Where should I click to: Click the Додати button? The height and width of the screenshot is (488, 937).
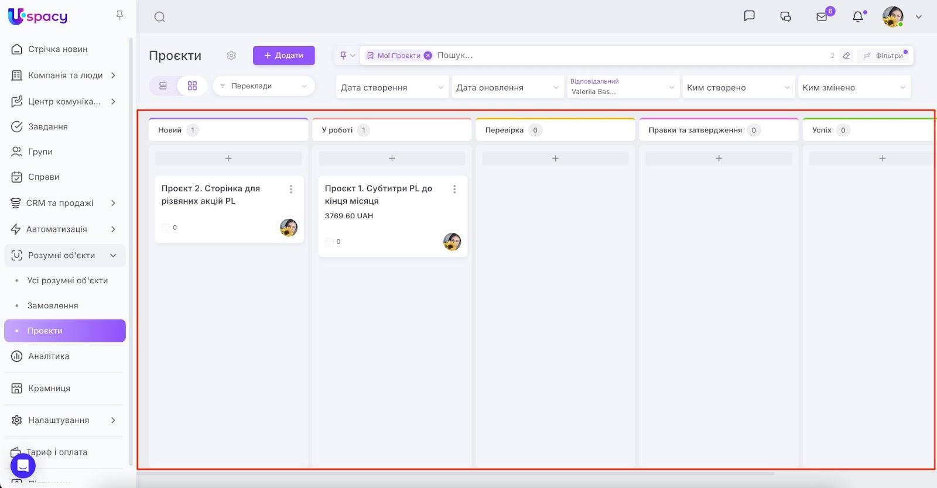[284, 56]
